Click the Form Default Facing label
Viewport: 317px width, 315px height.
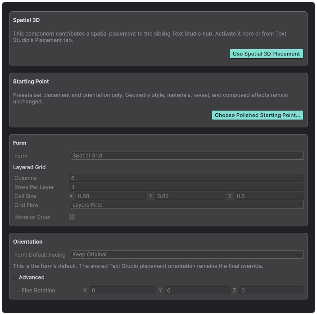(x=40, y=255)
